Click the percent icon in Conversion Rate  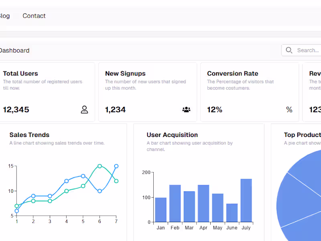point(289,110)
